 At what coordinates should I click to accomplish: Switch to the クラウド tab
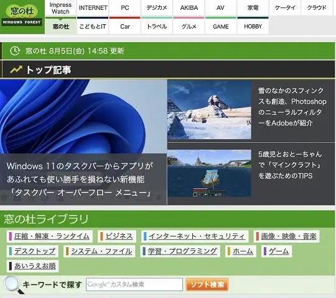tap(317, 8)
